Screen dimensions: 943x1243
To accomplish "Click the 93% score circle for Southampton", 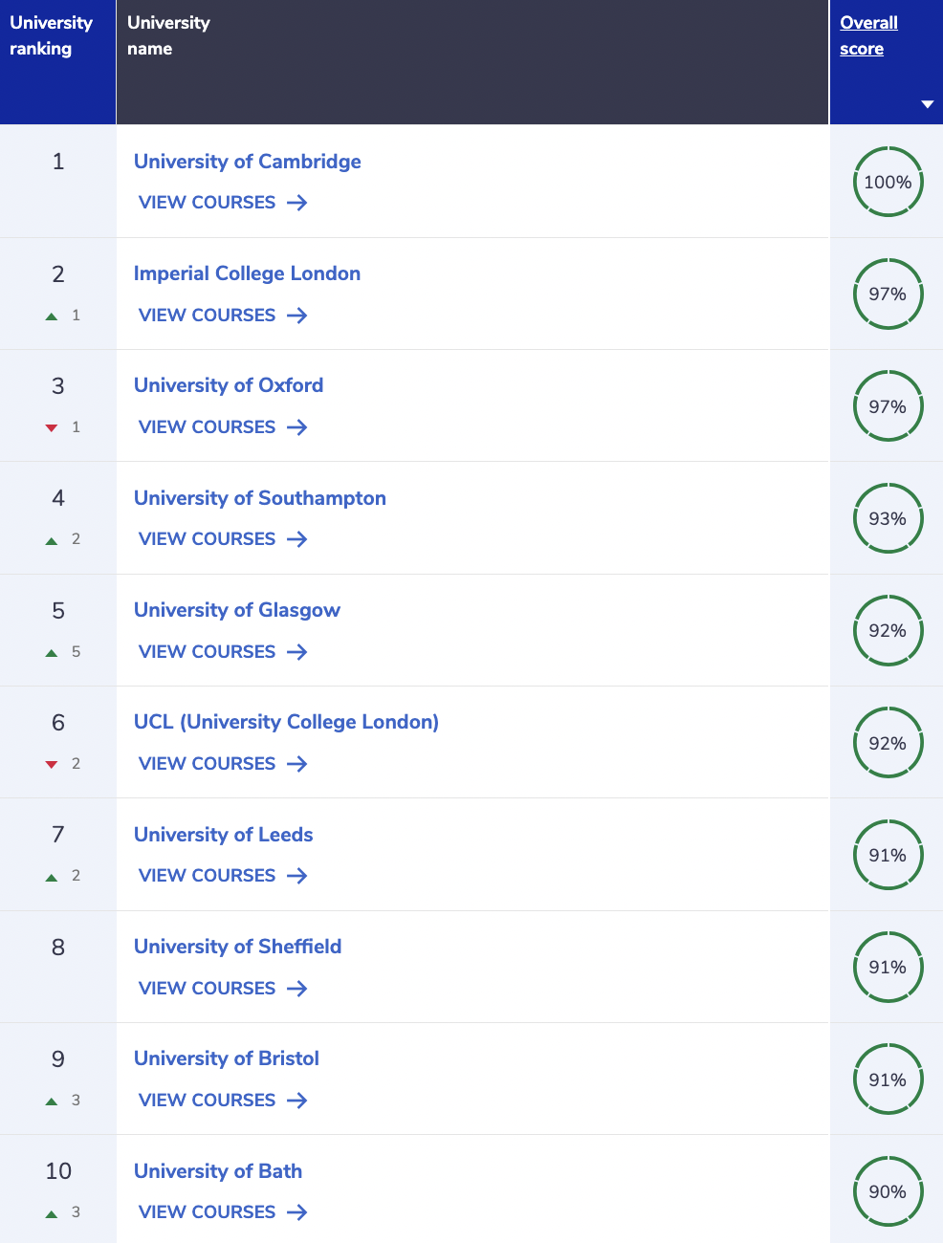I will coord(888,518).
